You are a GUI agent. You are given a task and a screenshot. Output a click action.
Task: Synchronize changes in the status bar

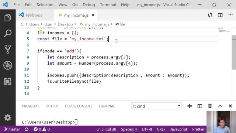(x=27, y=129)
